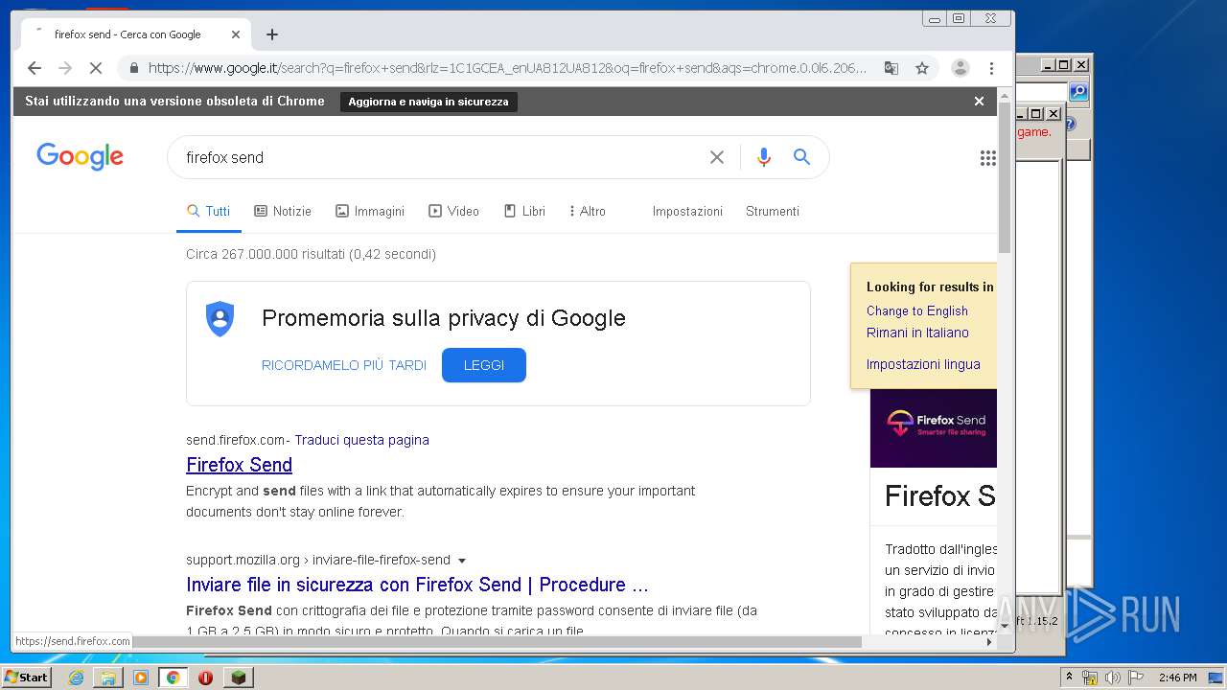Image resolution: width=1227 pixels, height=690 pixels.
Task: Click 'Change to English' link
Action: [x=917, y=310]
